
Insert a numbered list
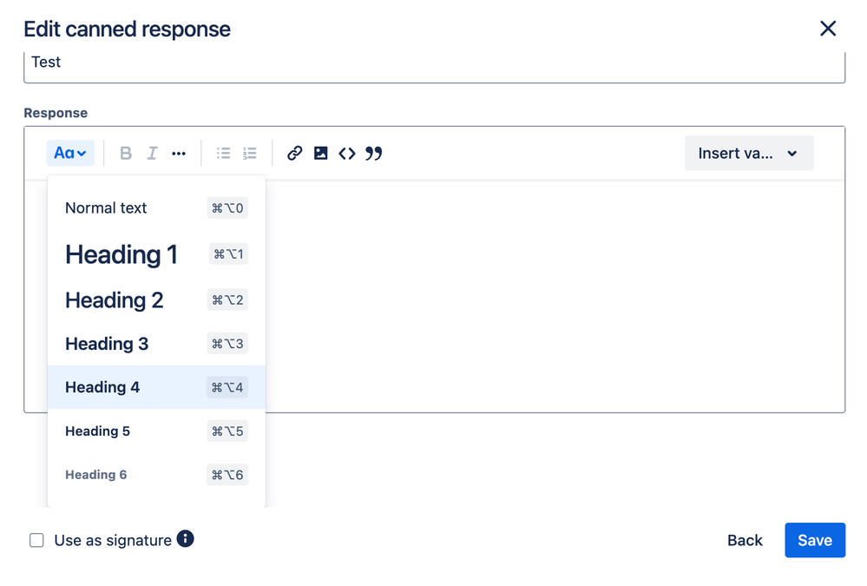pyautogui.click(x=250, y=154)
